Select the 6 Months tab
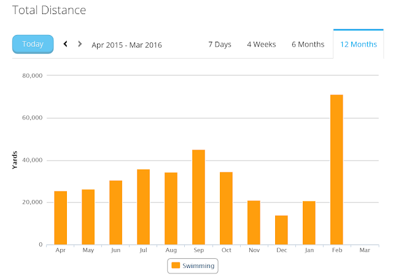Image resolution: width=393 pixels, height=279 pixels. click(308, 45)
